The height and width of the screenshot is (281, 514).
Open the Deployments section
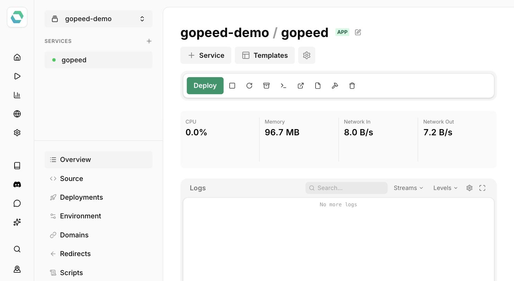coord(98,197)
